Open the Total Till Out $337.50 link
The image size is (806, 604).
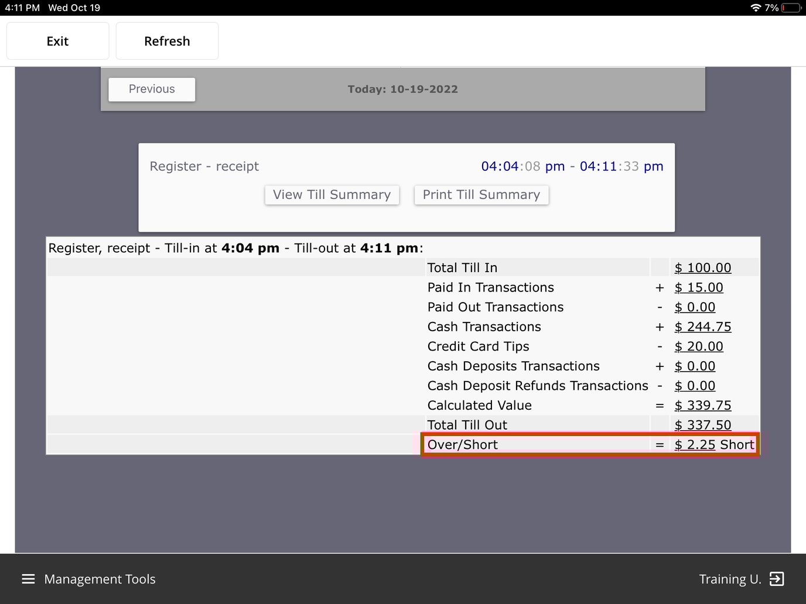coord(702,424)
